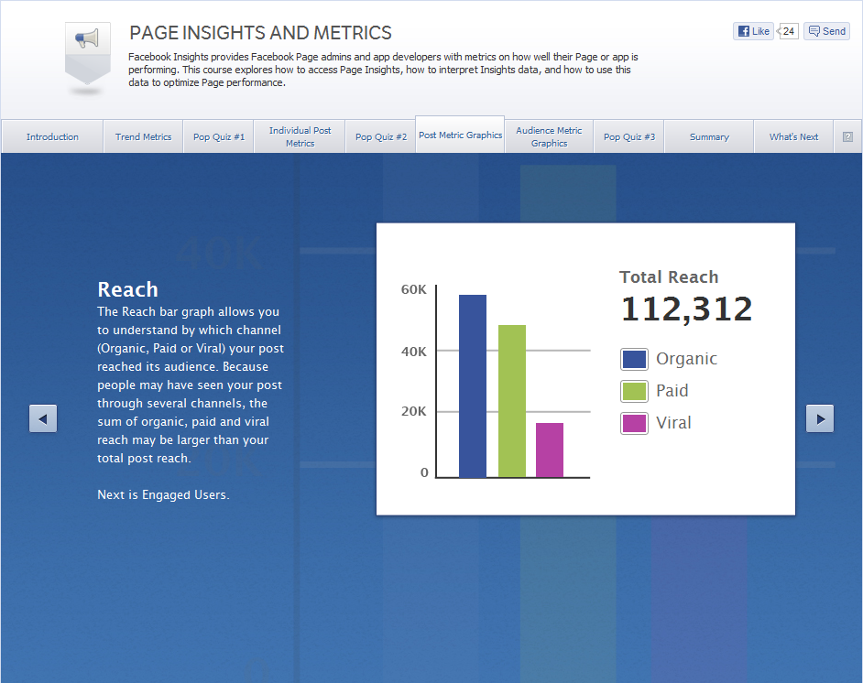Open the What's Next tab

click(x=793, y=137)
